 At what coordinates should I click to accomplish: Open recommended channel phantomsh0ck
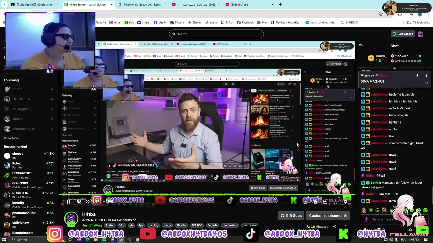point(29,215)
